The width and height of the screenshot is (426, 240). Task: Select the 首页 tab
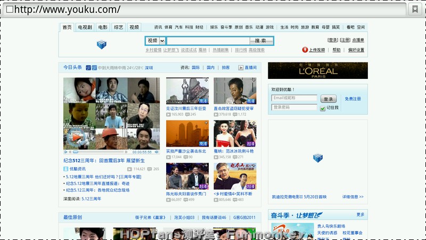pyautogui.click(x=67, y=27)
